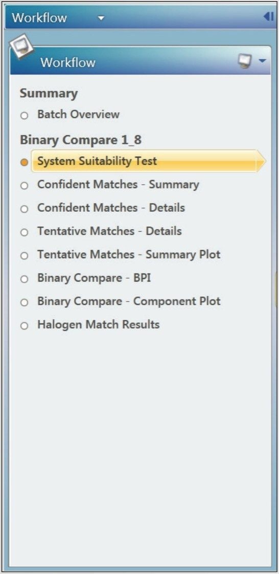This screenshot has width=279, height=574.
Task: Collapse the panel using the left arrow icon
Action: tap(268, 16)
